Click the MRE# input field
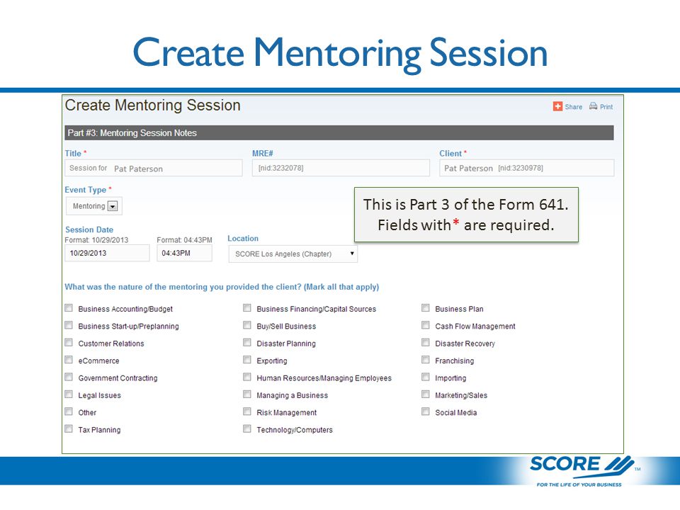 341,168
